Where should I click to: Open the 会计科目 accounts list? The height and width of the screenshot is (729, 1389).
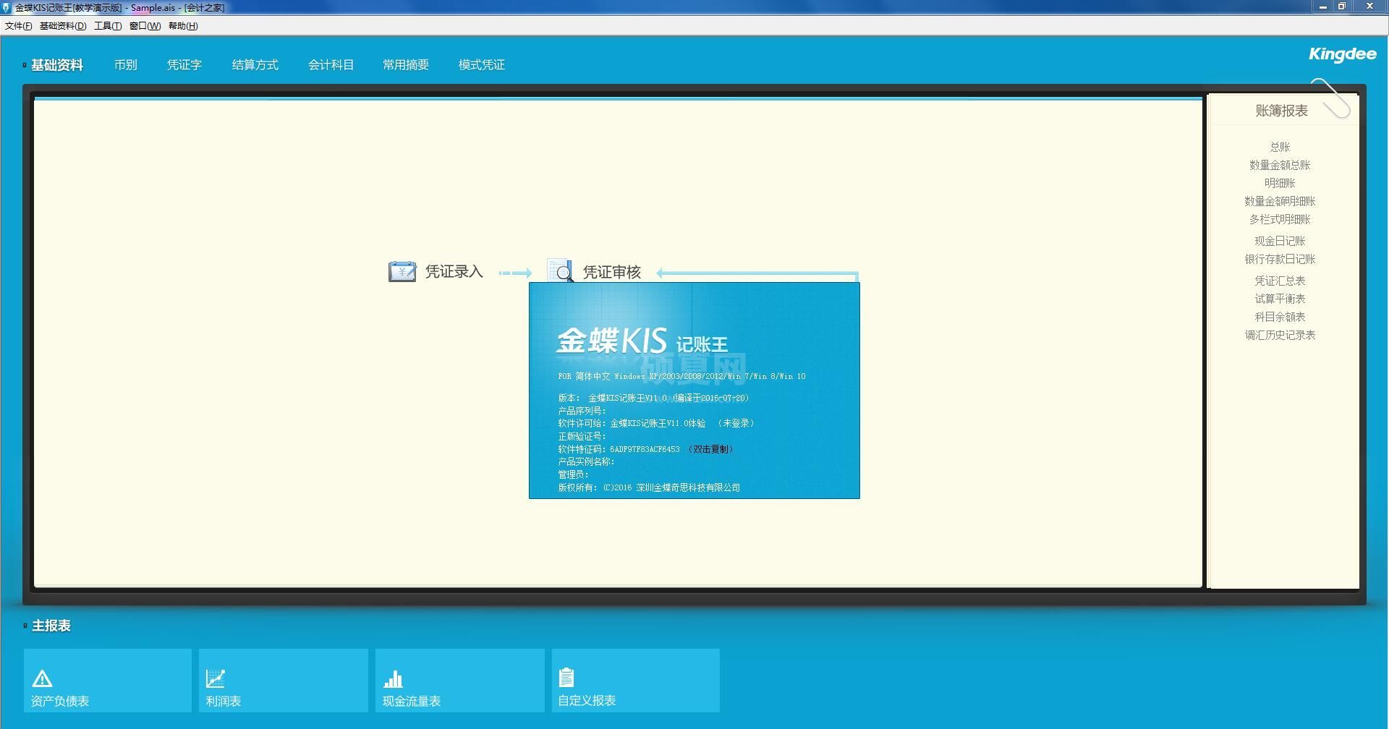(x=331, y=65)
